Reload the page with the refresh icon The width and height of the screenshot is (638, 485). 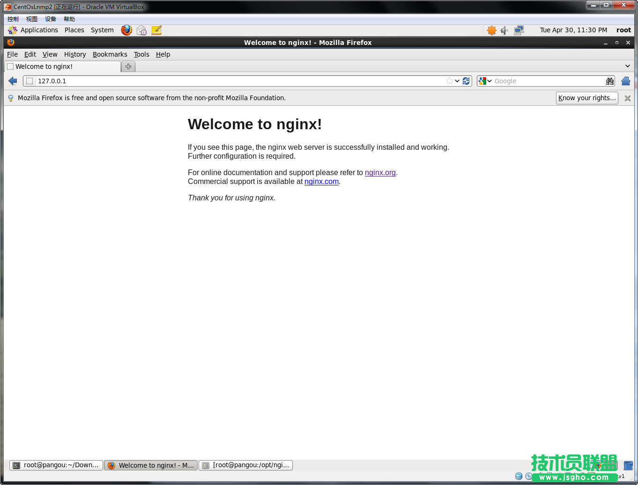[x=466, y=81]
